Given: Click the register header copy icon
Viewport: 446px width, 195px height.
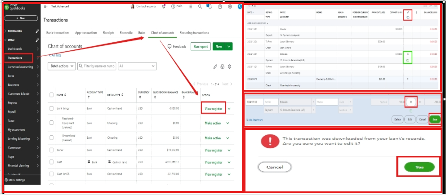Looking at the screenshot, I should point(408,18).
